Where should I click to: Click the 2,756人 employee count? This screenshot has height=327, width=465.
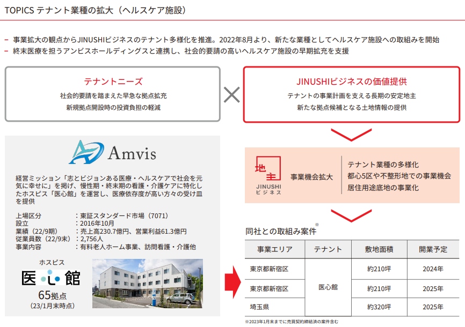pyautogui.click(x=92, y=239)
